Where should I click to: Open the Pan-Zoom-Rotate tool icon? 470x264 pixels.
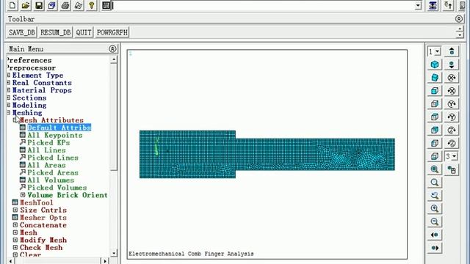pos(52,5)
